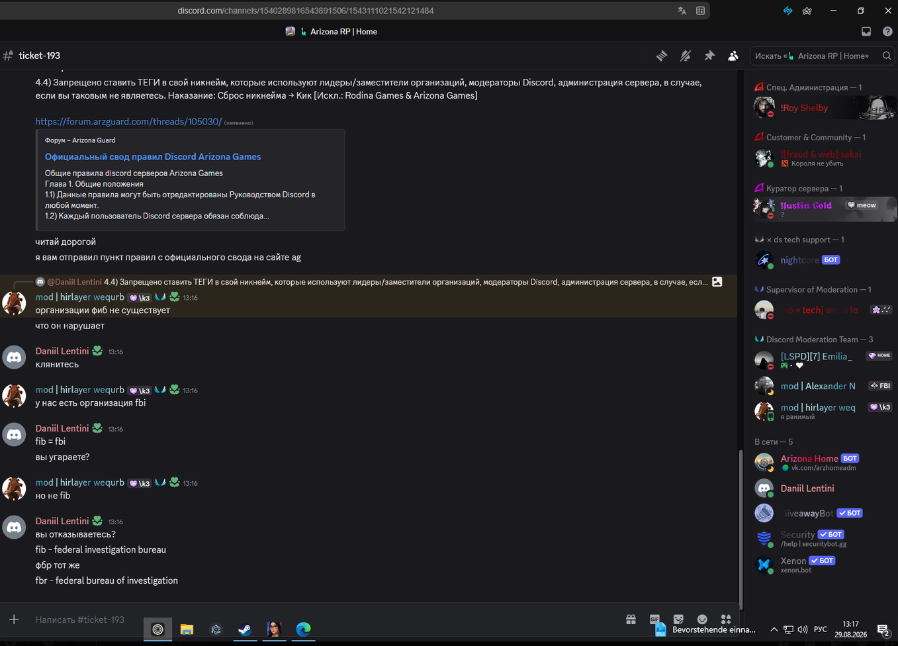This screenshot has height=646, width=898.
Task: Click hirlayer's avatar beside 'у нас есть организация fbi'
Action: coord(14,396)
